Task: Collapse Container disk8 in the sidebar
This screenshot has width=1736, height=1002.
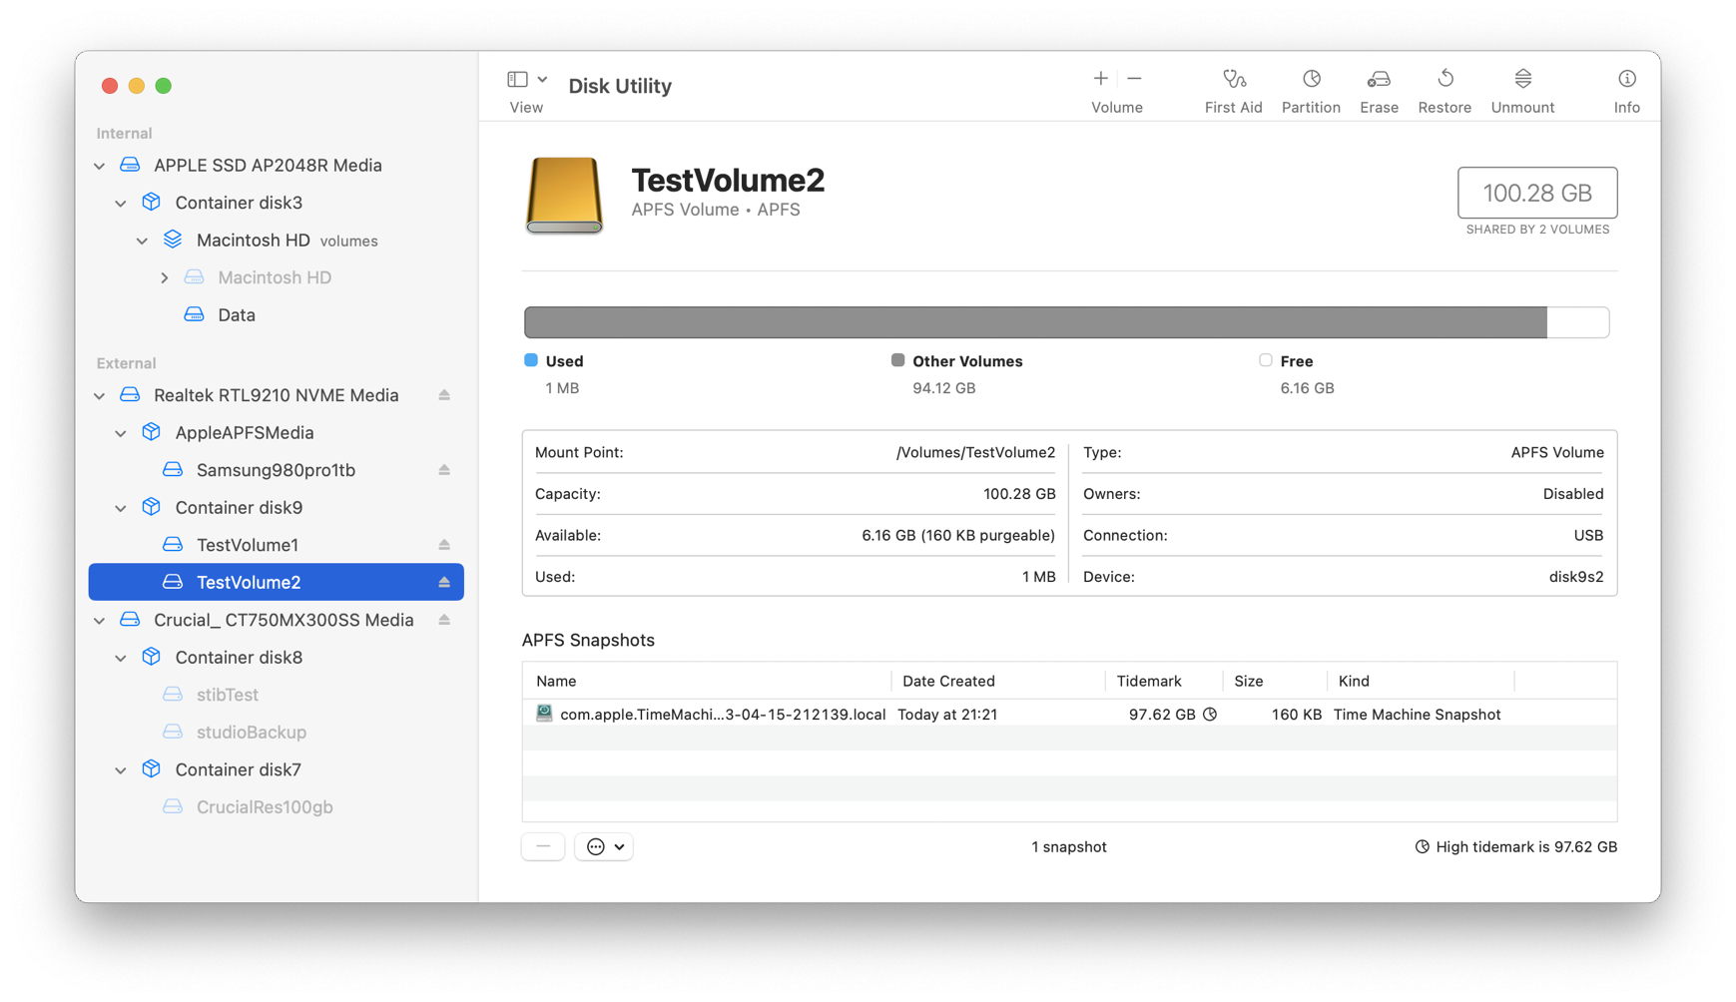Action: [121, 657]
